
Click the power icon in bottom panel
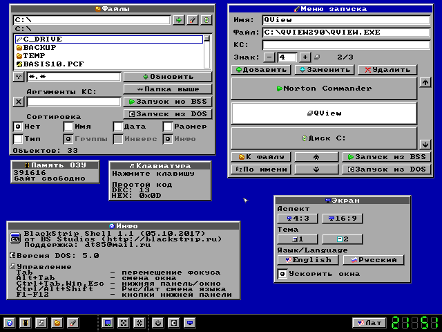click(x=158, y=323)
